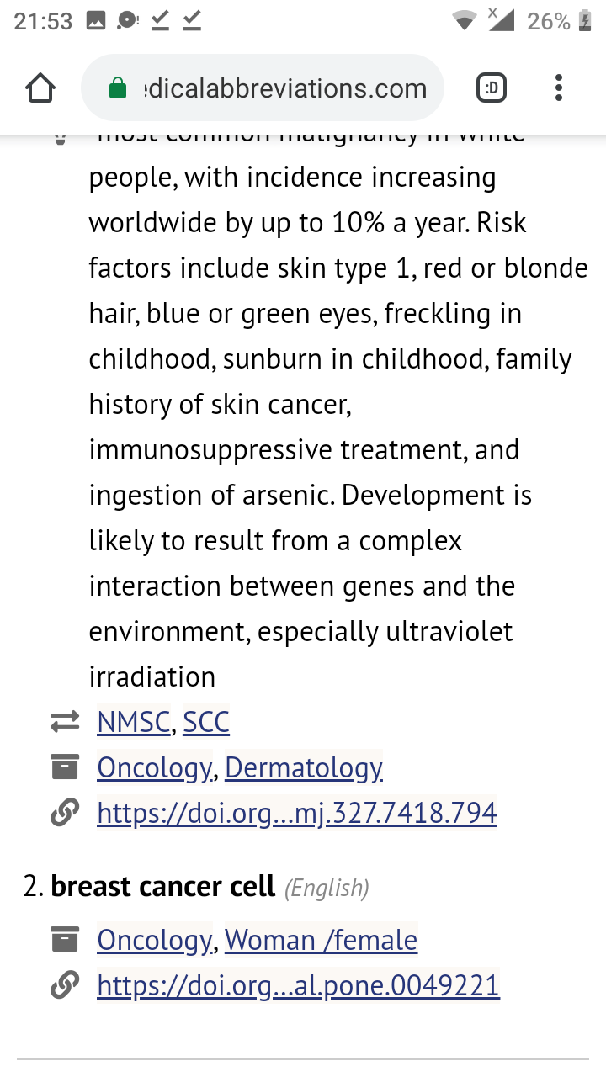This screenshot has height=1077, width=606.
Task: Tap archive box icon beside Dermatology
Action: [x=64, y=767]
